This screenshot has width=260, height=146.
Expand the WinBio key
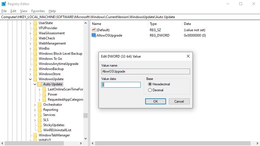(30, 49)
